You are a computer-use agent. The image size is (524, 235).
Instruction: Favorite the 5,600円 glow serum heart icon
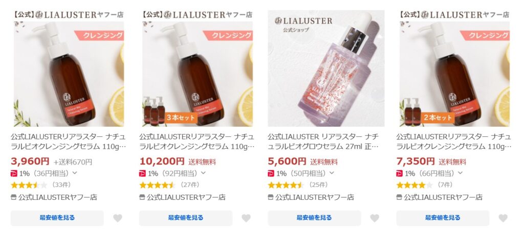(x=375, y=218)
